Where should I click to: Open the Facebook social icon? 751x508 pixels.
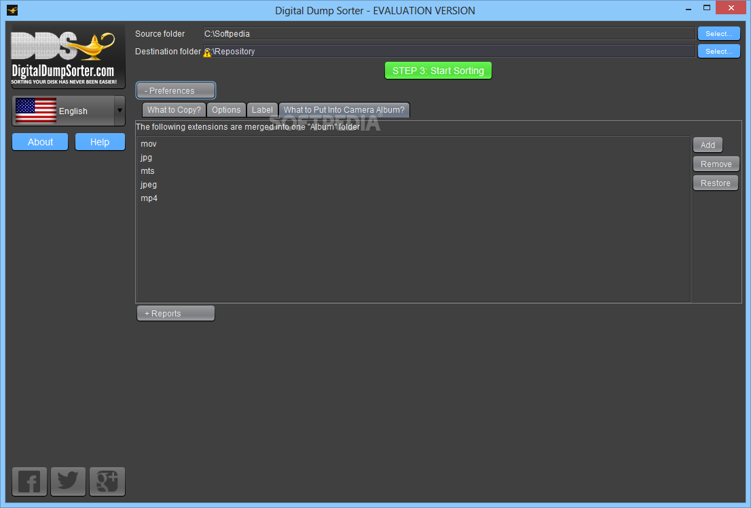click(29, 481)
